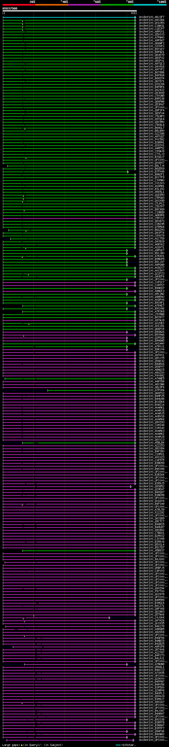169x747 pixels.
Task: Click the cyan ~100% identity color bar
Action: coord(150,5)
